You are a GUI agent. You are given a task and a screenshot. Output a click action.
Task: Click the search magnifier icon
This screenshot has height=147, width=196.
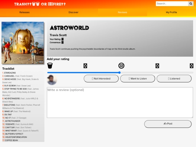[191, 4]
